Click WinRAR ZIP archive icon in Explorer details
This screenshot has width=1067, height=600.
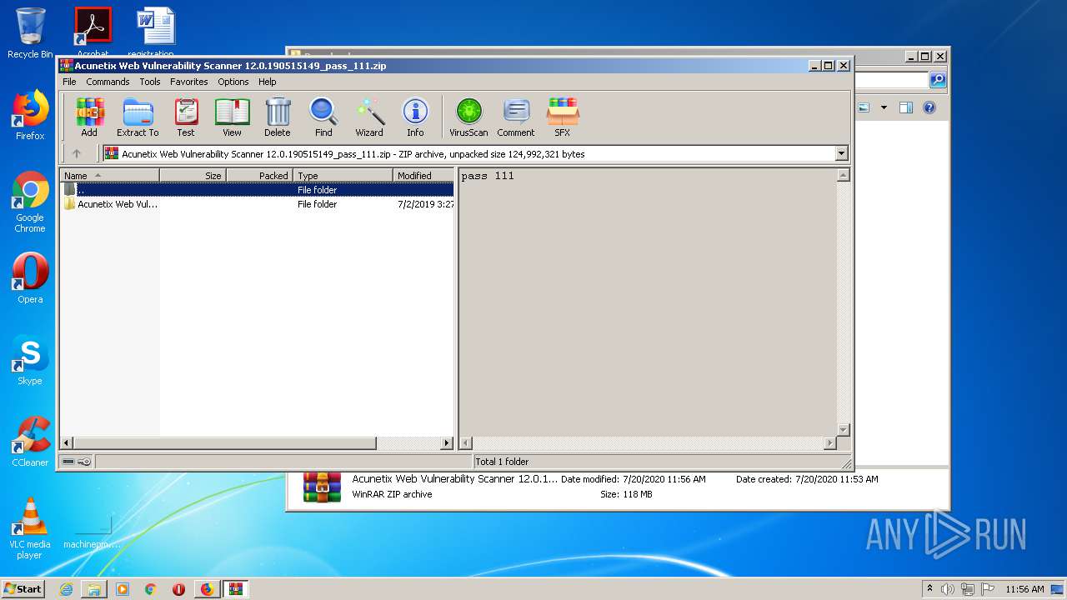coord(322,487)
